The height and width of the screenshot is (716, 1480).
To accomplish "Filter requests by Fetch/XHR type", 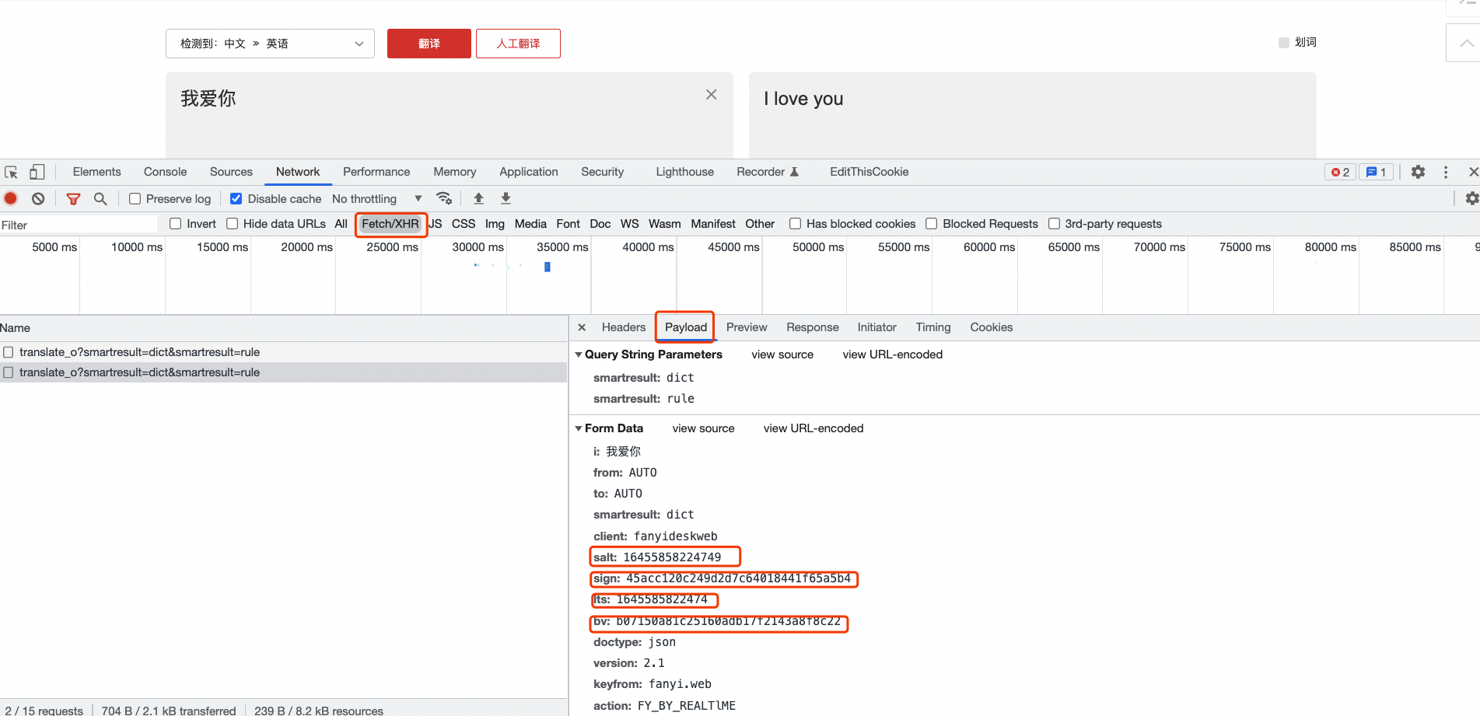I will point(390,224).
